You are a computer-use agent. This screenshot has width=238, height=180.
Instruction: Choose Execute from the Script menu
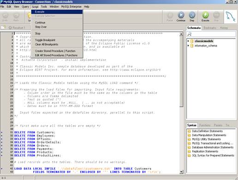click(x=57, y=12)
